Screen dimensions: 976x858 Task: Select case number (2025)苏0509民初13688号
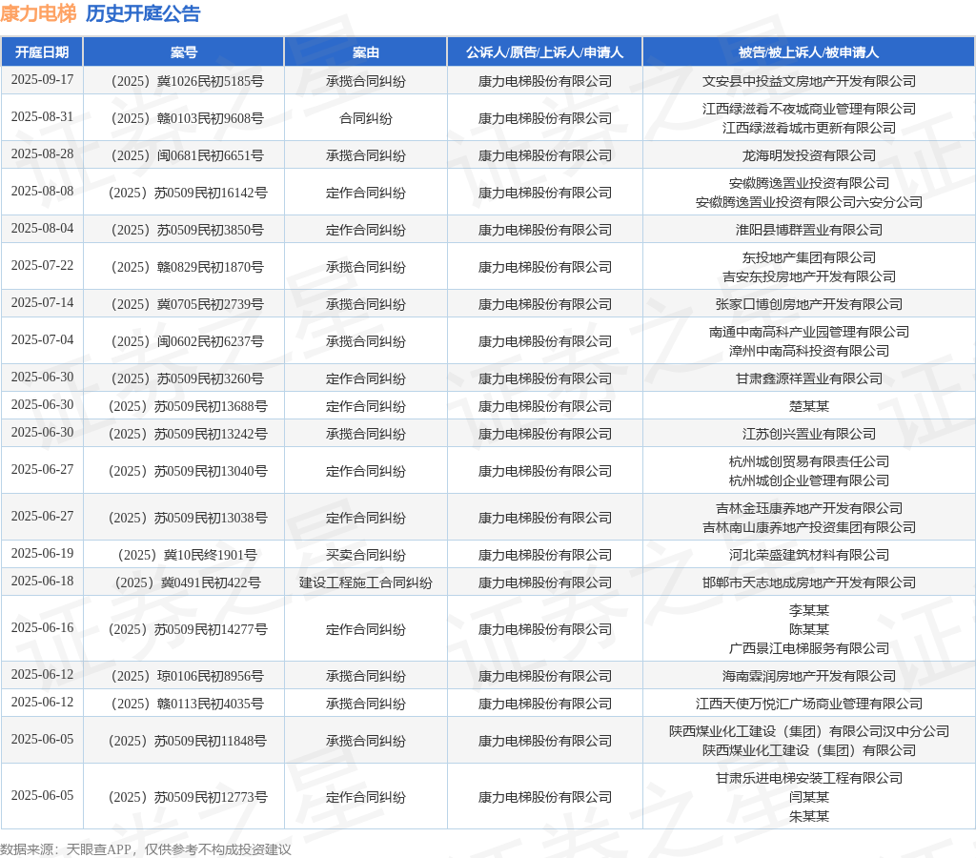tap(188, 406)
